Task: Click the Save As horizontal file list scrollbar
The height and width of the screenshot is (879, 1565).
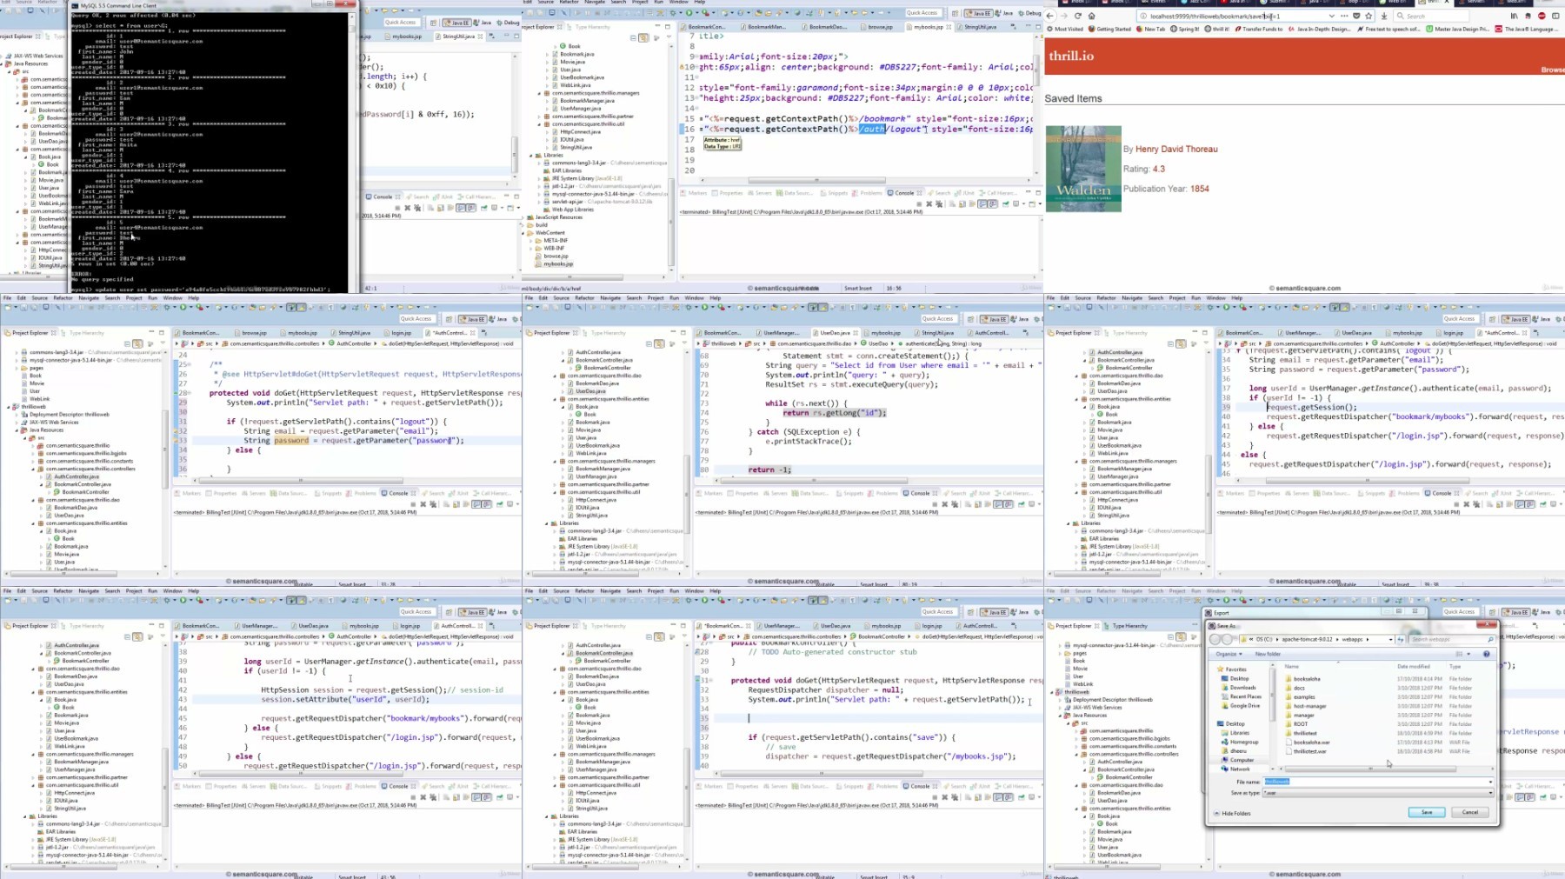Action: pos(1369,769)
